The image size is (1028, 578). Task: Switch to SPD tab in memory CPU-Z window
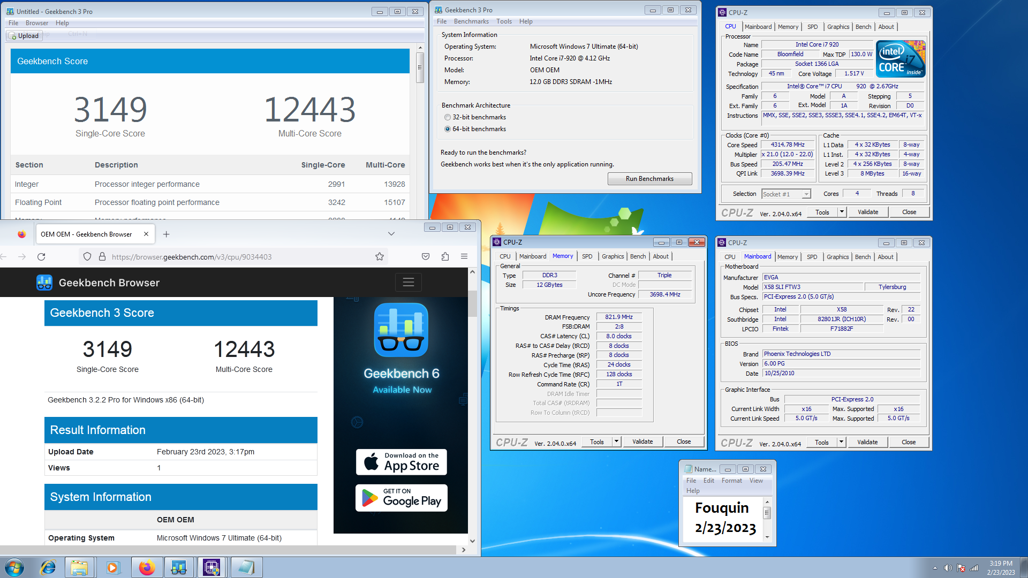click(x=587, y=256)
